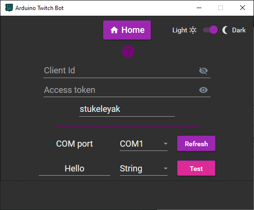The width and height of the screenshot is (254, 210).
Task: Click the crescent moon icon beside Dark
Action: [x=225, y=30]
